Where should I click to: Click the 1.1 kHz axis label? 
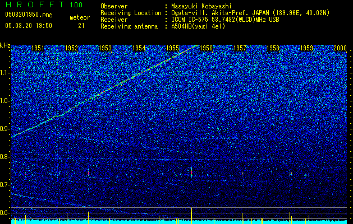click(x=5, y=73)
